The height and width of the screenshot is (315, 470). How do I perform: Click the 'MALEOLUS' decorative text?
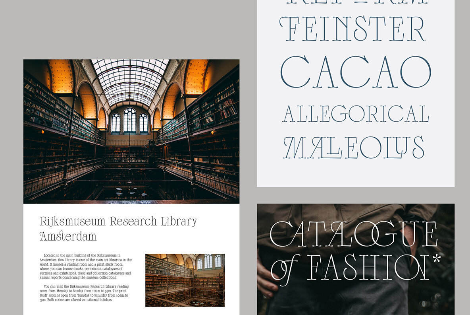[353, 147]
